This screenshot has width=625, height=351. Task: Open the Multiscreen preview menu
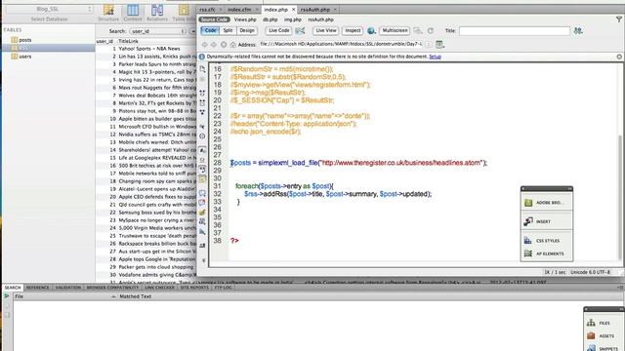pos(395,30)
